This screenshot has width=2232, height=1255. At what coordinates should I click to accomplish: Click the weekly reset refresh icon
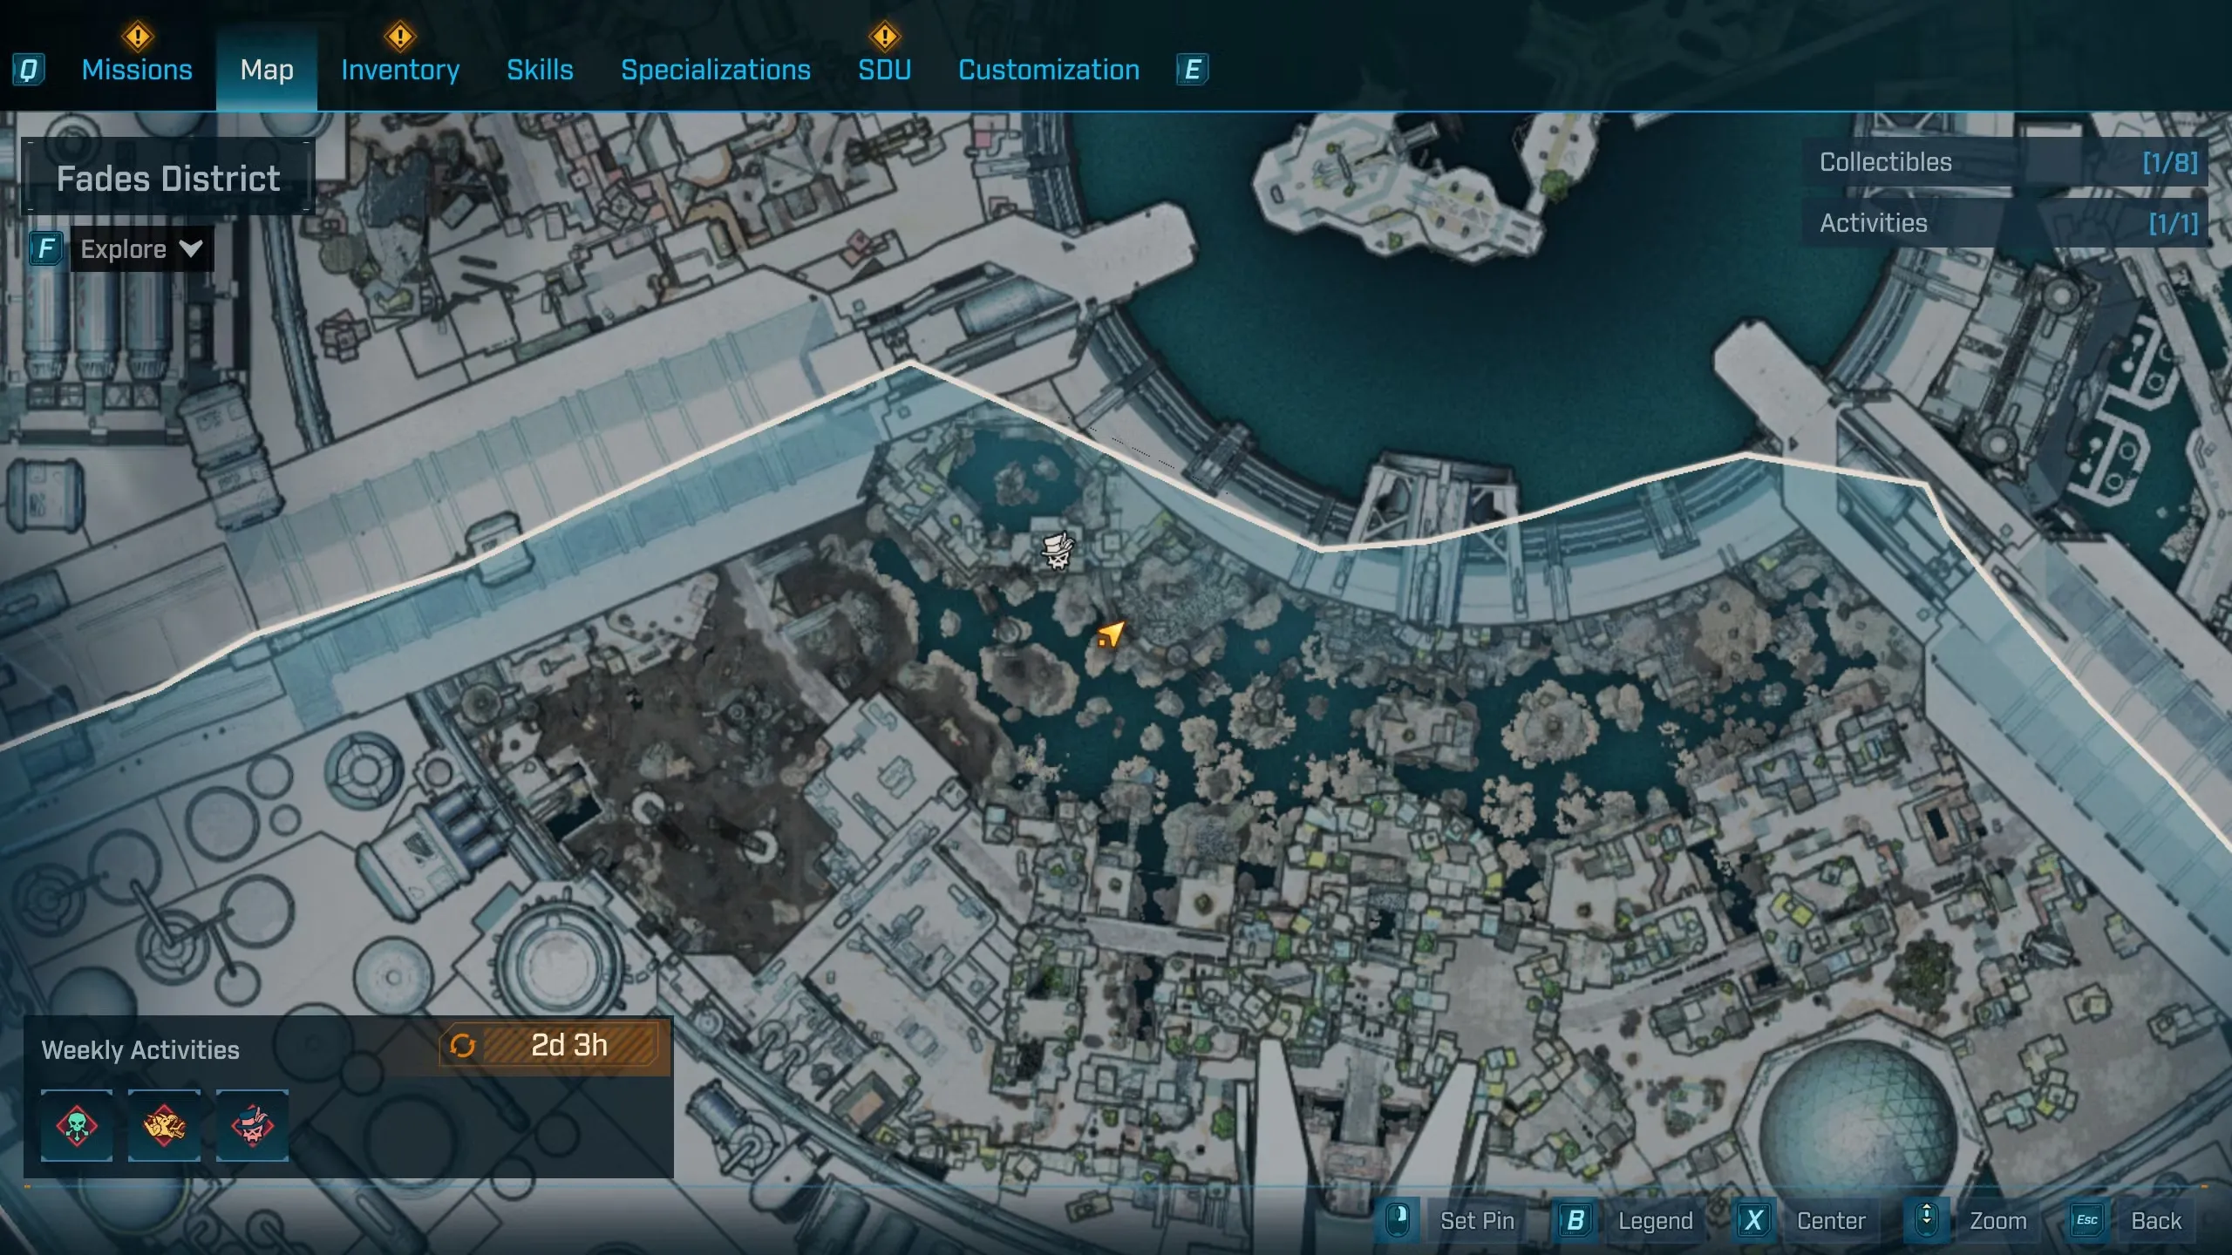coord(462,1045)
